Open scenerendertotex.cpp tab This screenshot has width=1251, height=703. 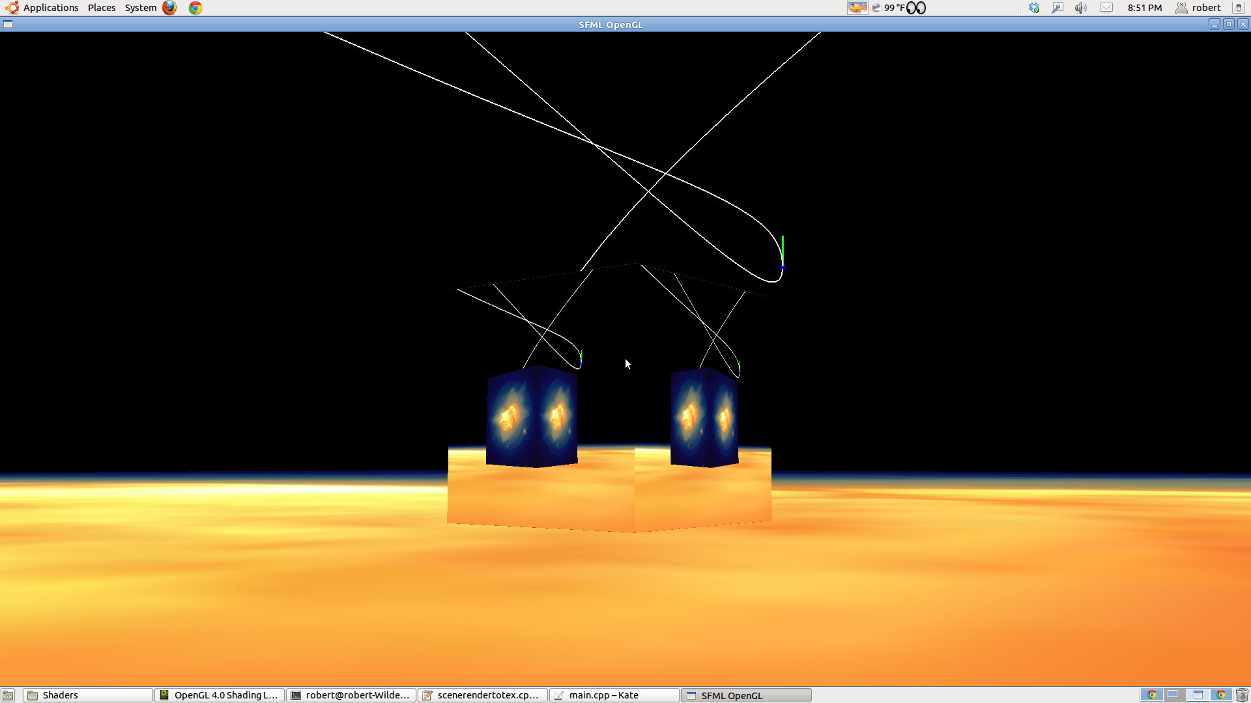point(480,695)
